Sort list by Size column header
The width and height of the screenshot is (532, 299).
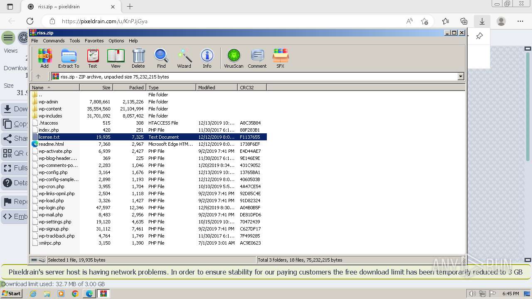coord(96,87)
